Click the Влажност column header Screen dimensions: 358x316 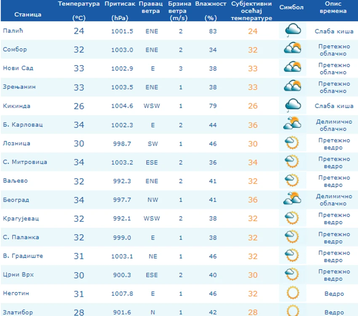coord(211,11)
